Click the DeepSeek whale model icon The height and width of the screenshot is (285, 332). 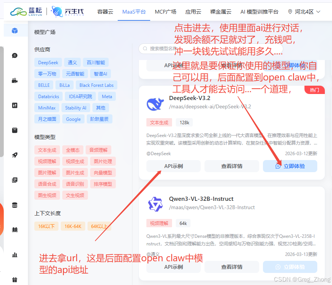point(155,104)
